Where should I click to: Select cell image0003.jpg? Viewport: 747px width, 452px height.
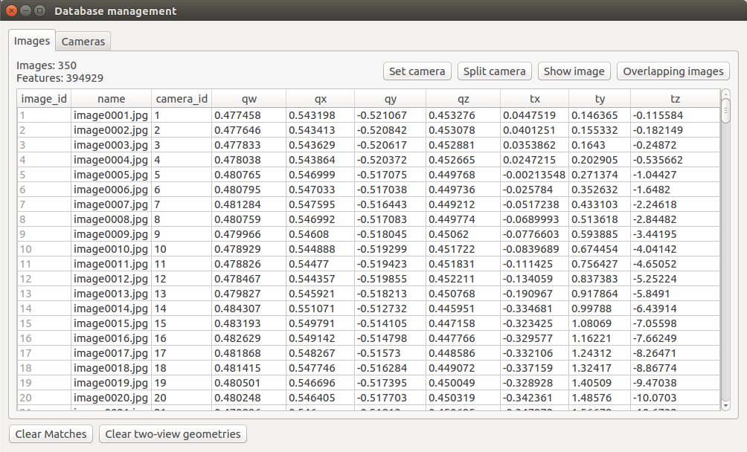[x=111, y=145]
